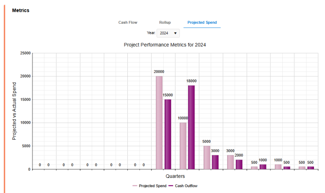Click the Quarters axis label
325x193 pixels.
[175, 176]
